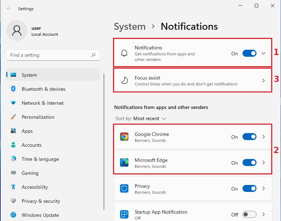The height and width of the screenshot is (221, 281).
Task: Click the Gaming controller icon
Action: (x=13, y=173)
